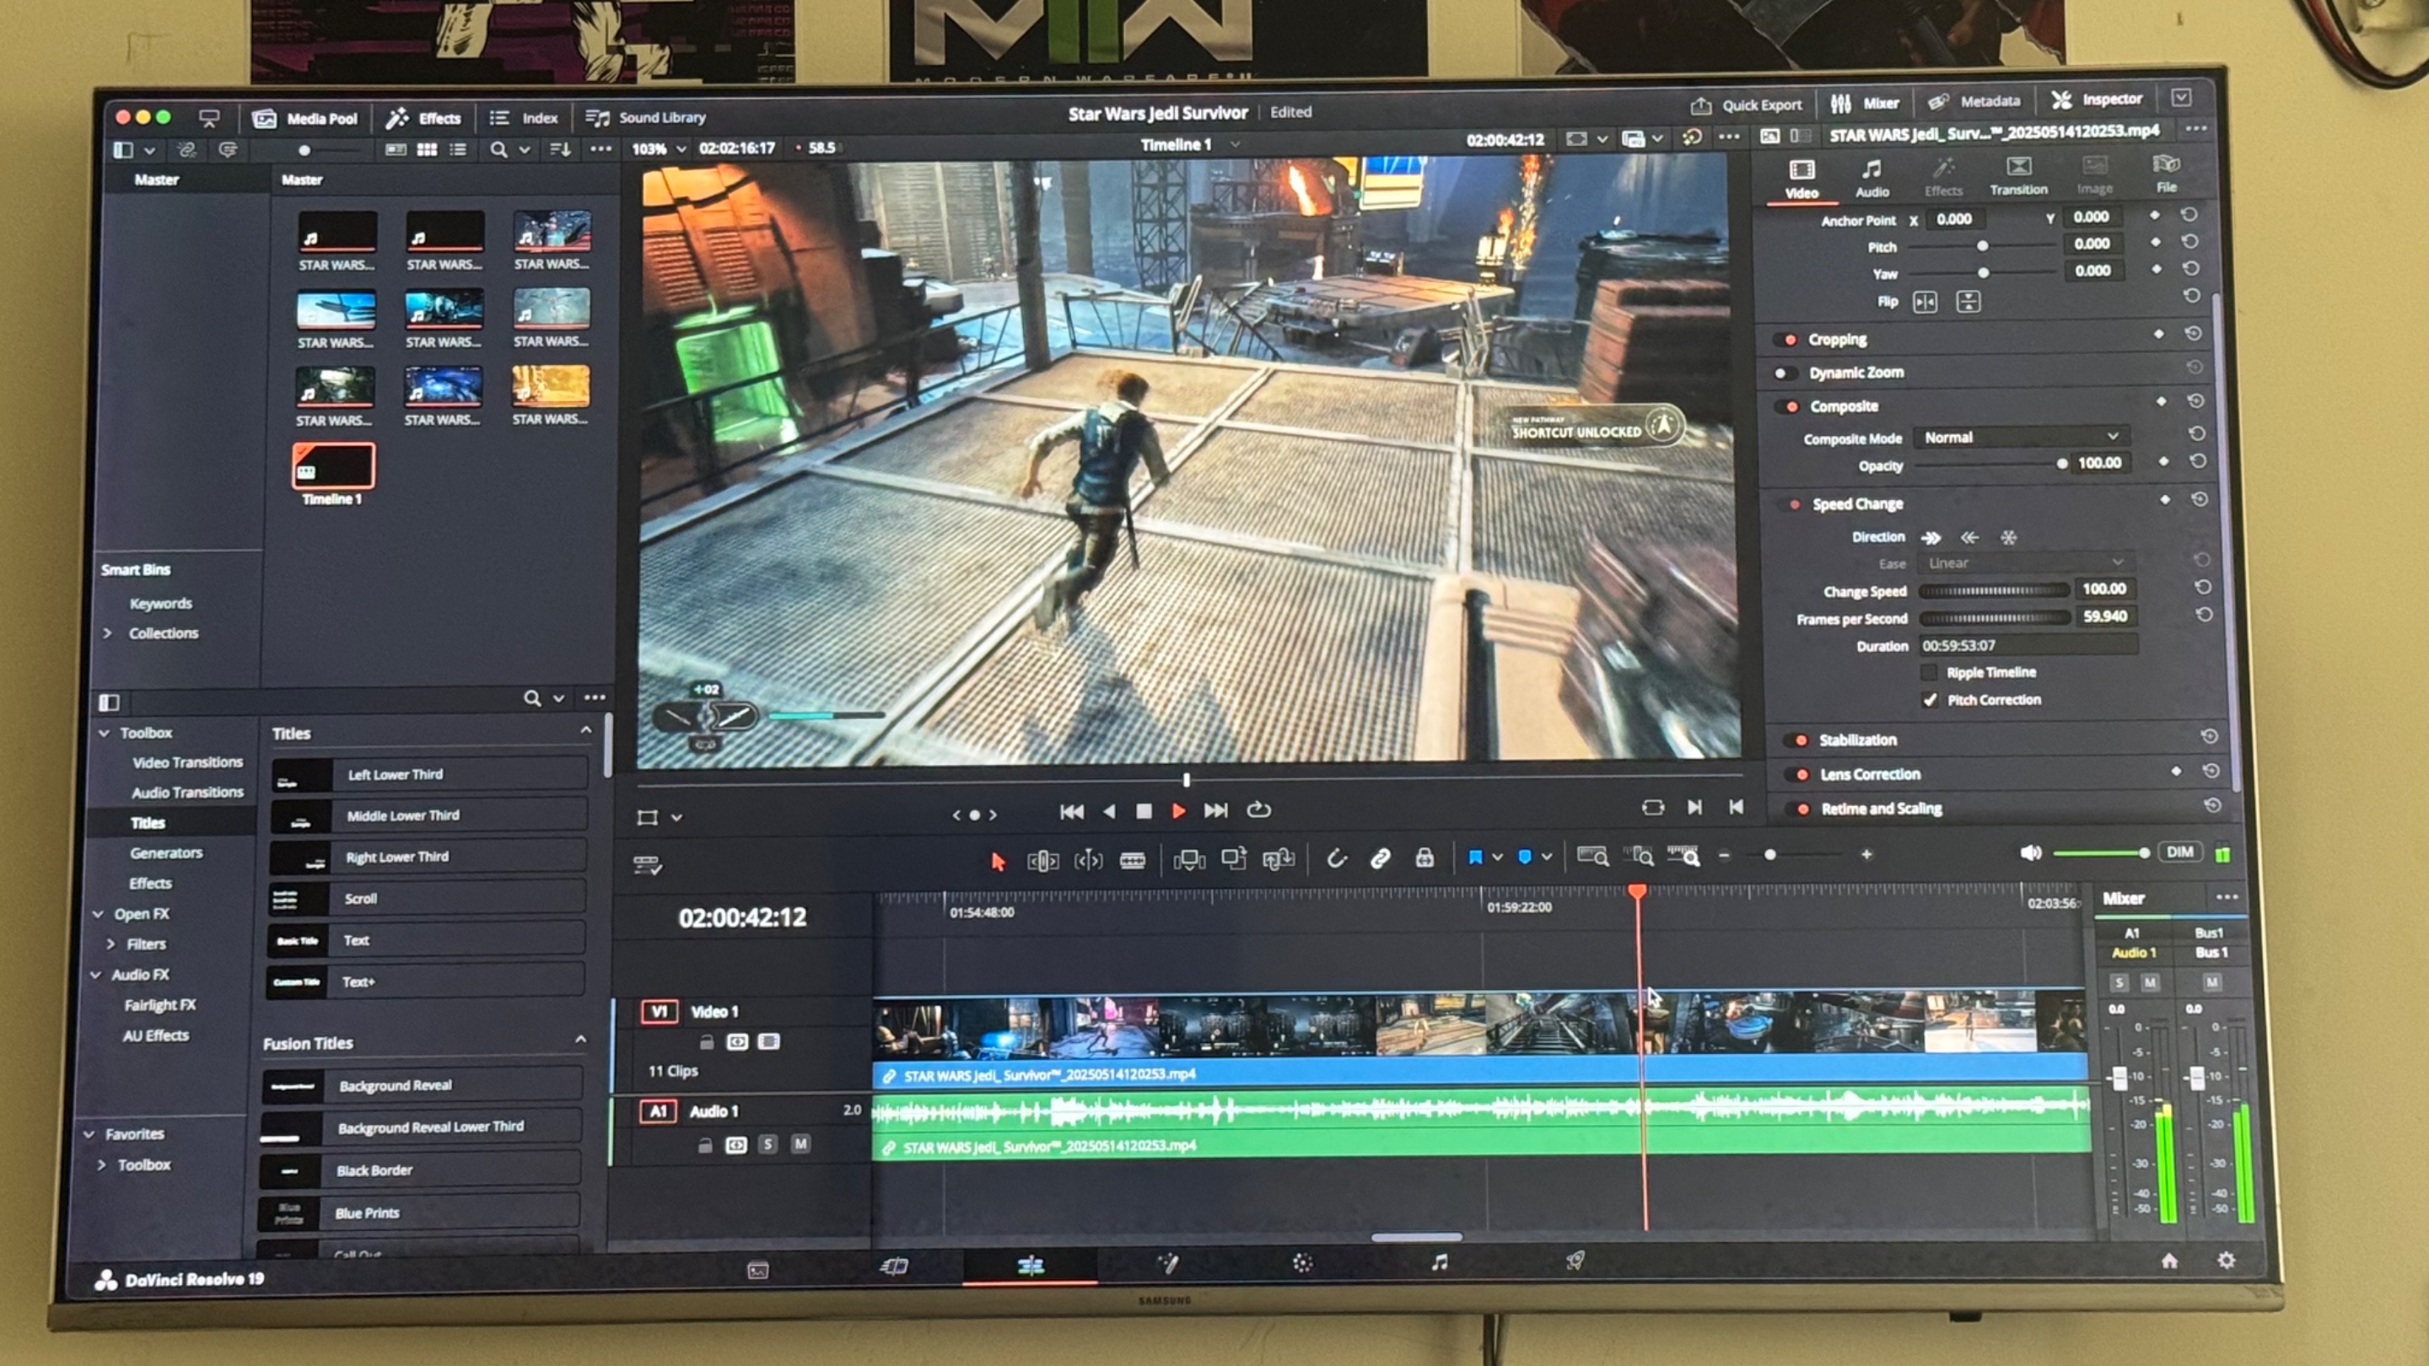
Task: Click the flip vertical icon
Action: (1968, 302)
